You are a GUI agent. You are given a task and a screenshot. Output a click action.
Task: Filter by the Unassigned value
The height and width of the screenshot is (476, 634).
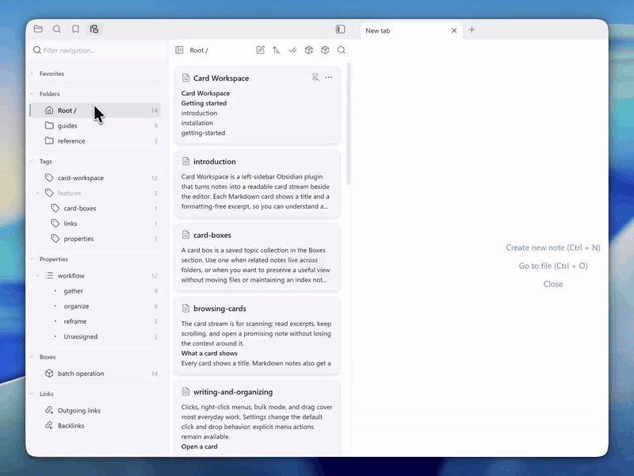(x=95, y=336)
